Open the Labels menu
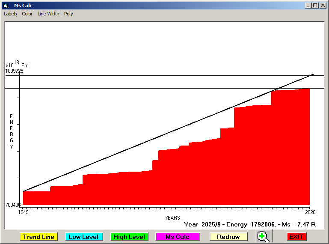 [x=10, y=14]
